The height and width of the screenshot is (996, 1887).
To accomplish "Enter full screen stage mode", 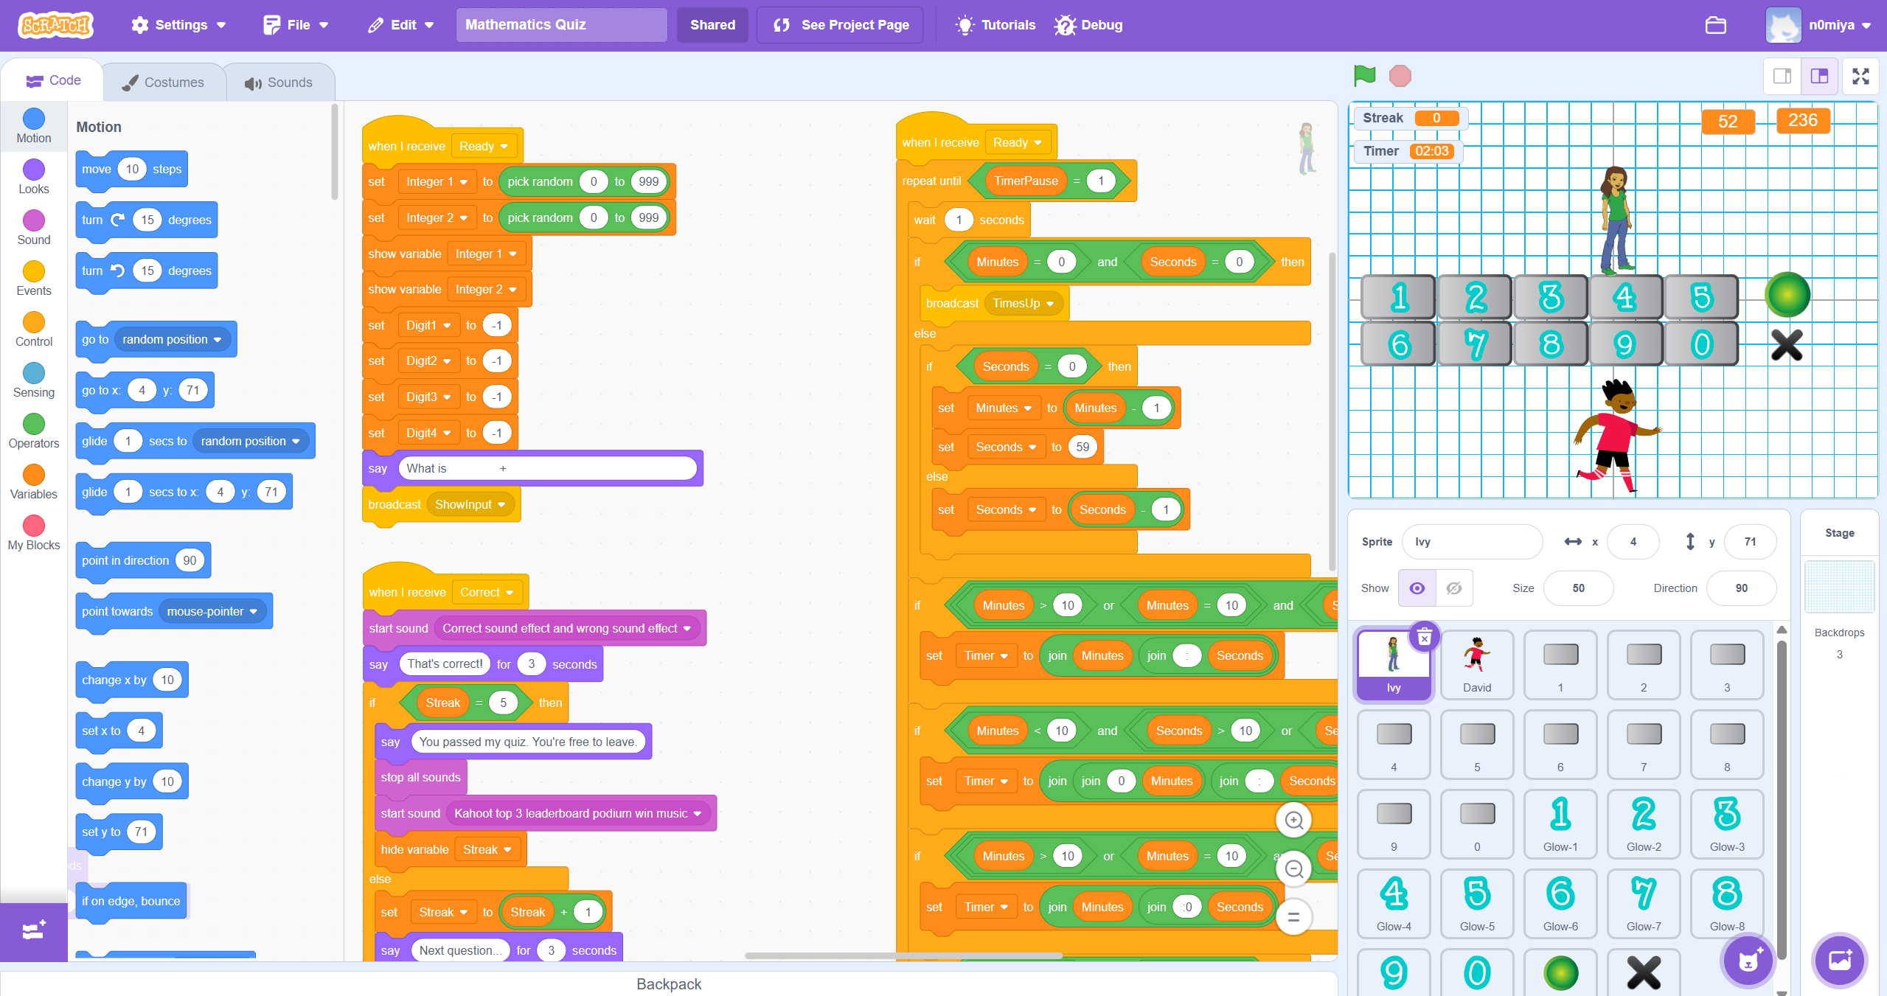I will coord(1860,76).
